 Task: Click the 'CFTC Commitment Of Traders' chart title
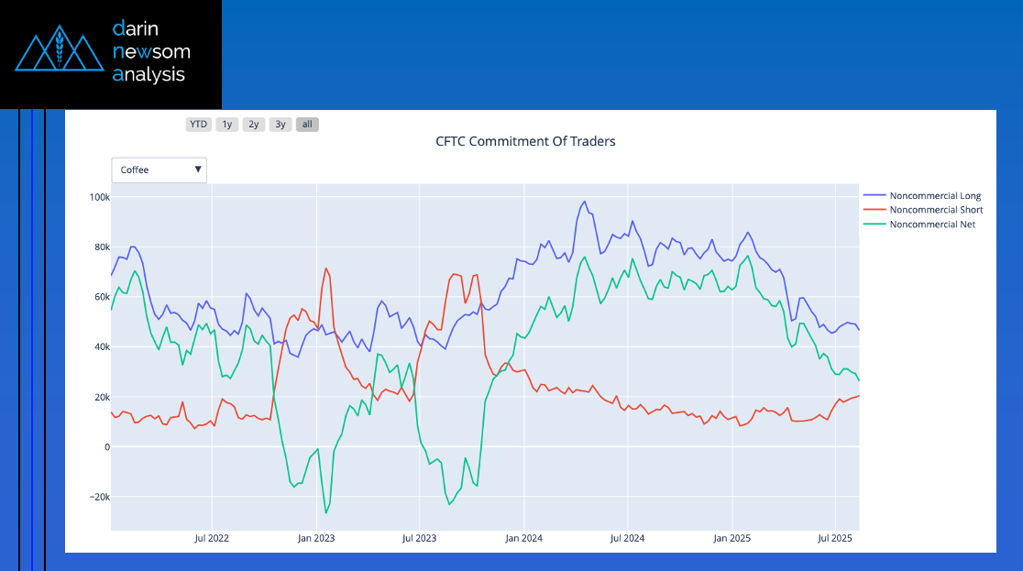coord(525,142)
